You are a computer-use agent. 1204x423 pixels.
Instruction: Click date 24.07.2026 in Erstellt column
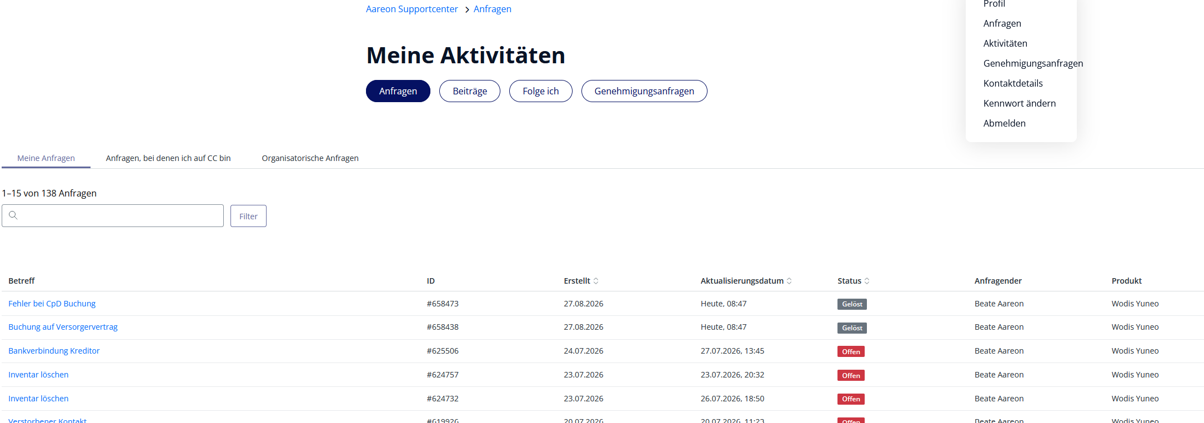click(583, 351)
